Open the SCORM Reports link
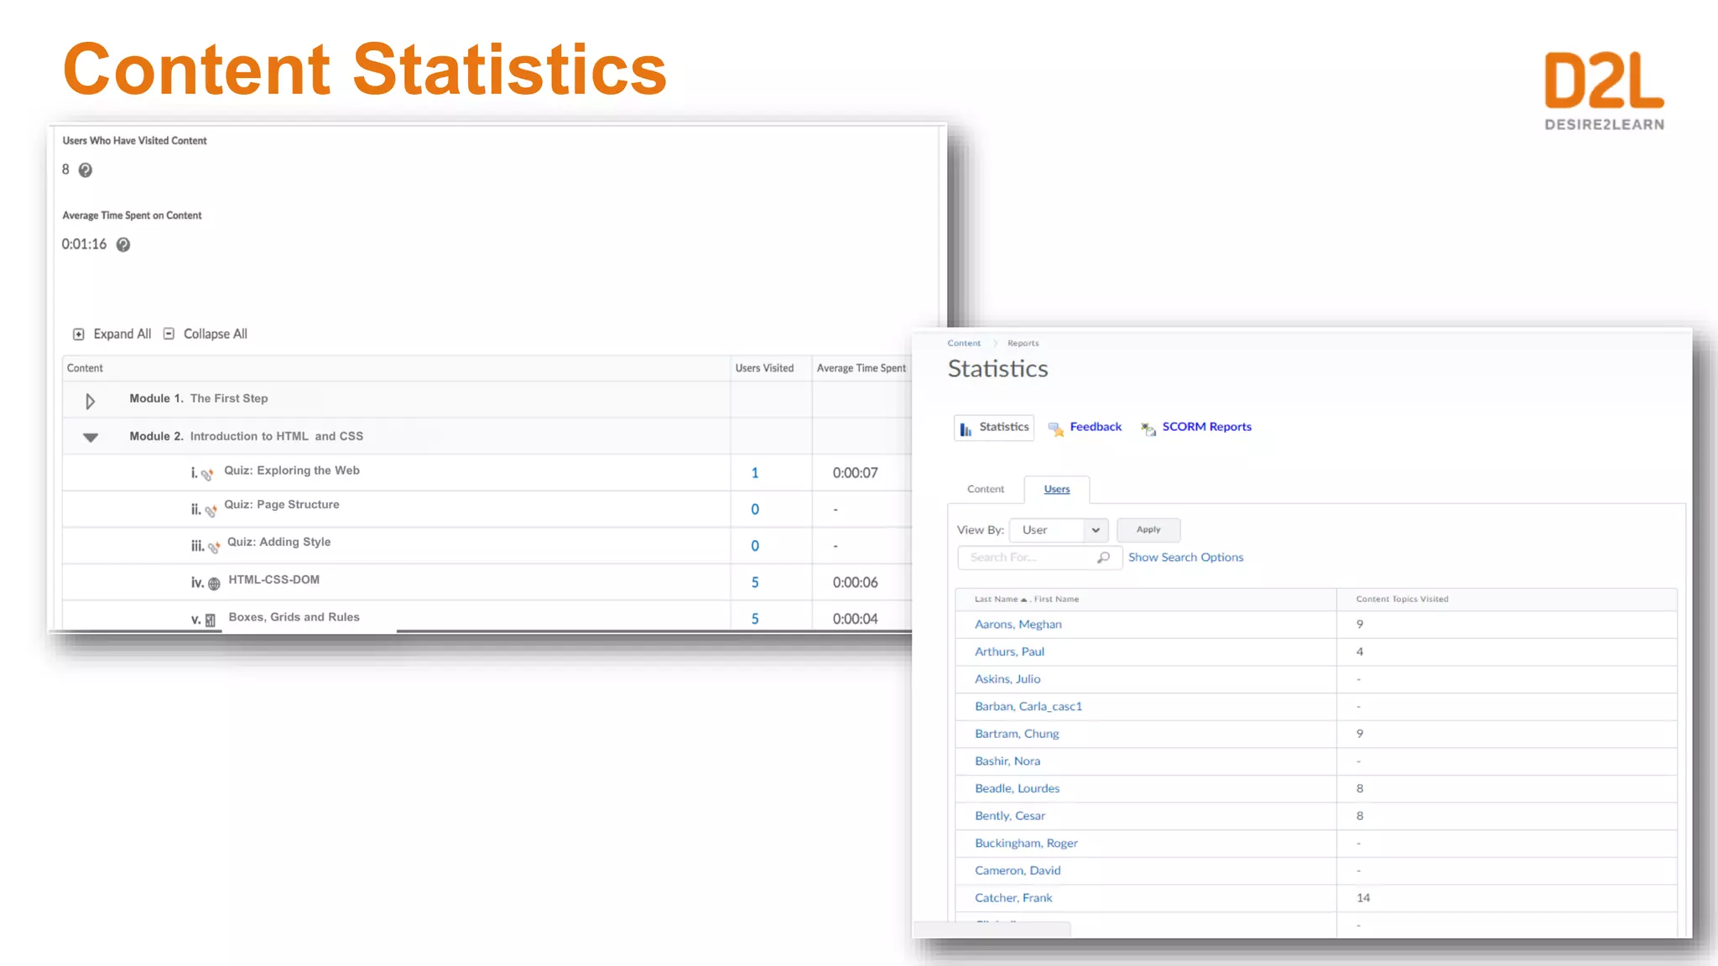This screenshot has width=1718, height=966. click(x=1206, y=427)
